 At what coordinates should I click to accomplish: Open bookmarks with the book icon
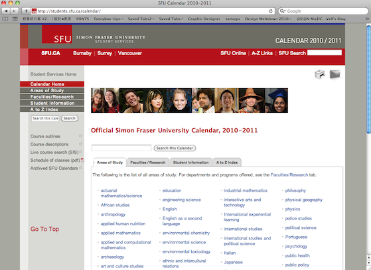click(5, 19)
